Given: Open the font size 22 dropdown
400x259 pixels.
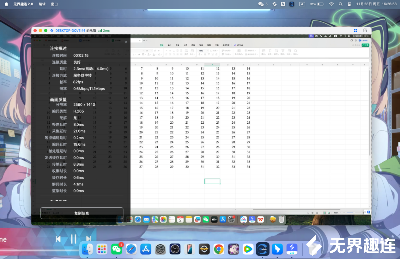Looking at the screenshot, I should click(149, 50).
